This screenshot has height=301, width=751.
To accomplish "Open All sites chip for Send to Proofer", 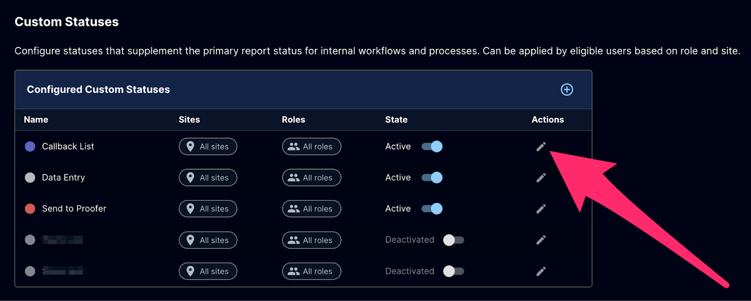I will (208, 208).
